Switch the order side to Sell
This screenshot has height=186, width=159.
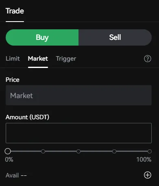point(115,37)
